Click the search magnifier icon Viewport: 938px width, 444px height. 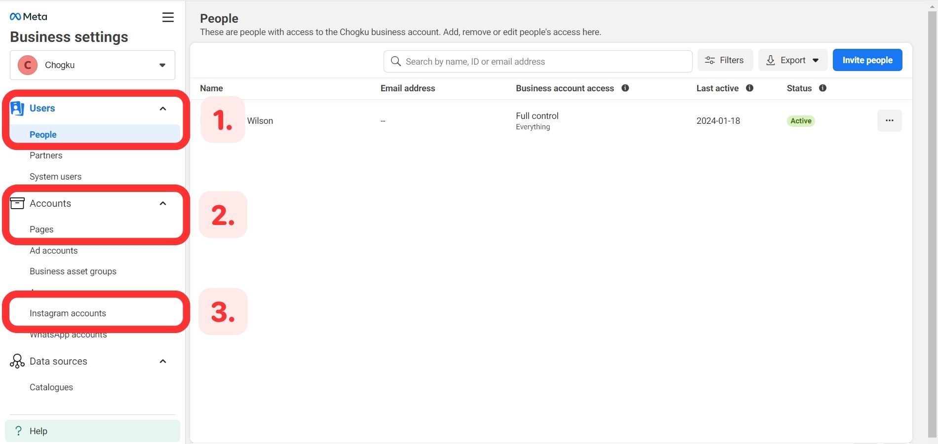point(395,61)
